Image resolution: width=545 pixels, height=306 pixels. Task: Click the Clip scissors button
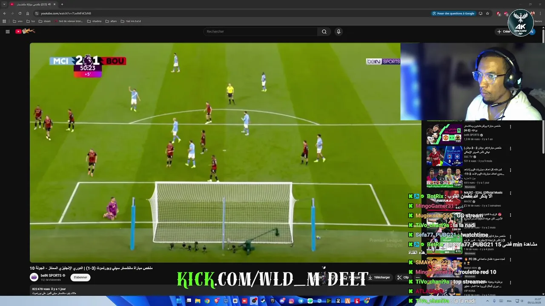pyautogui.click(x=403, y=277)
